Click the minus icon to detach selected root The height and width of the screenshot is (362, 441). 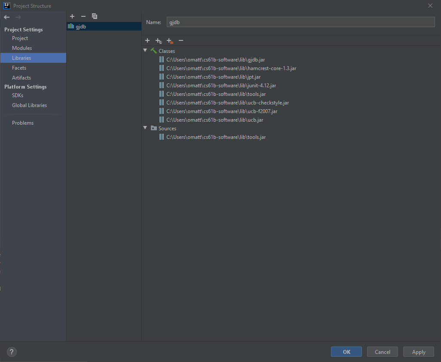tap(181, 40)
